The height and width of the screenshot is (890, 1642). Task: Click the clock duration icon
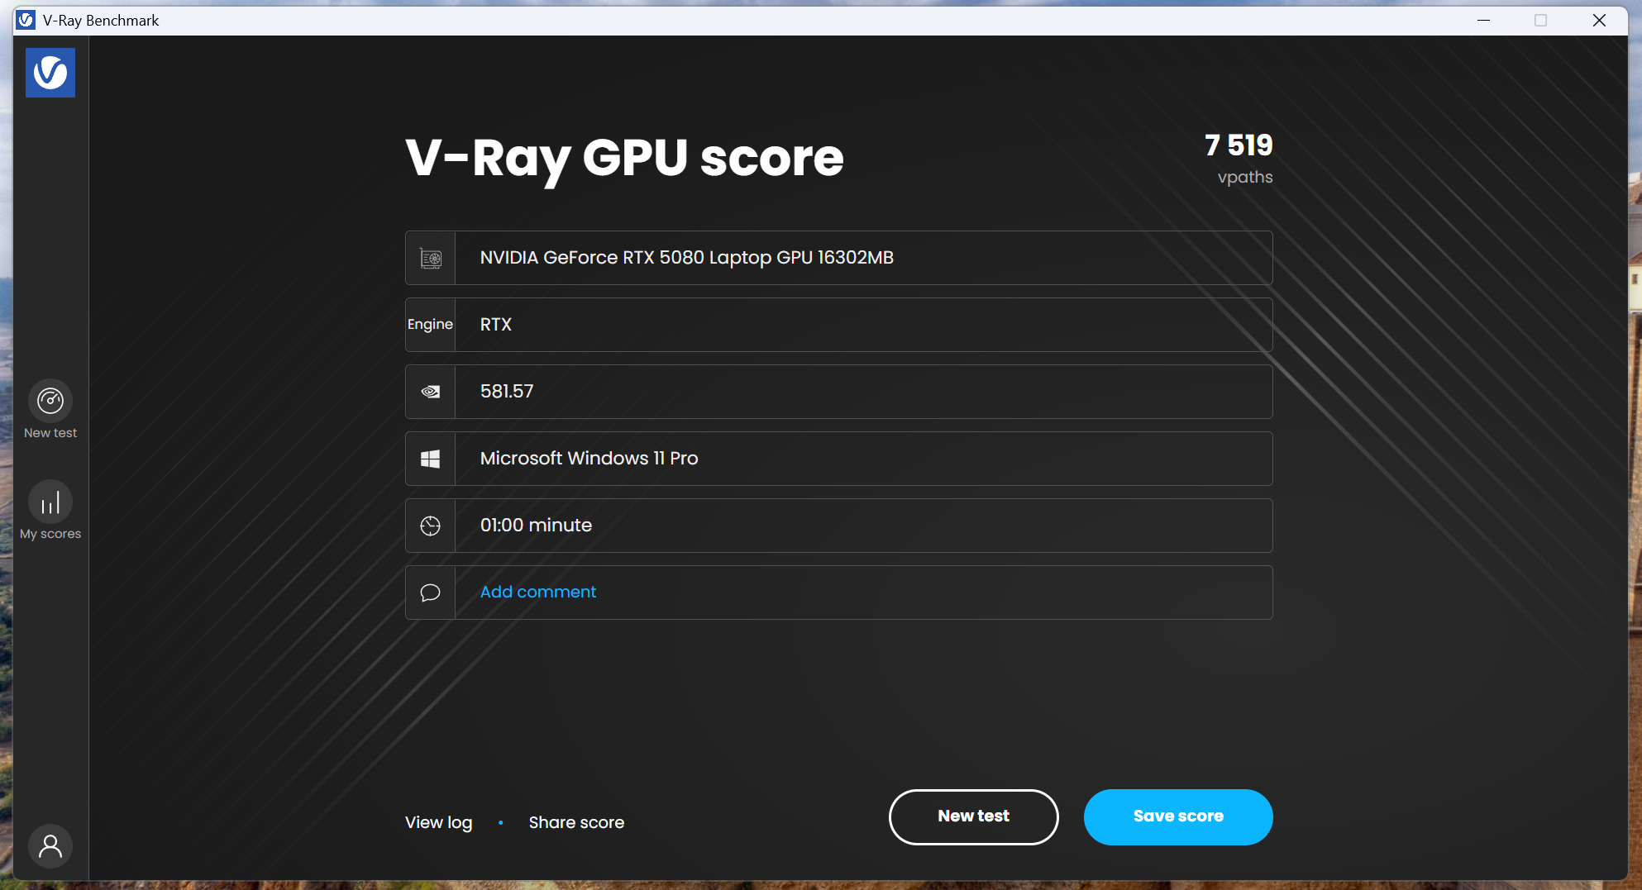(x=431, y=526)
